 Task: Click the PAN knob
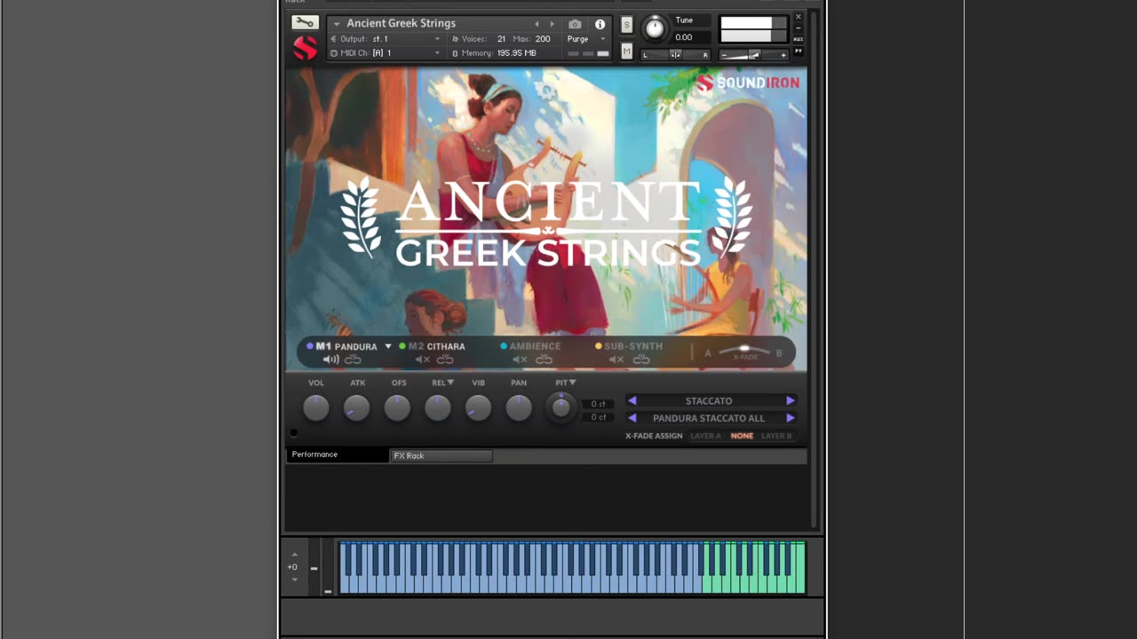[519, 407]
